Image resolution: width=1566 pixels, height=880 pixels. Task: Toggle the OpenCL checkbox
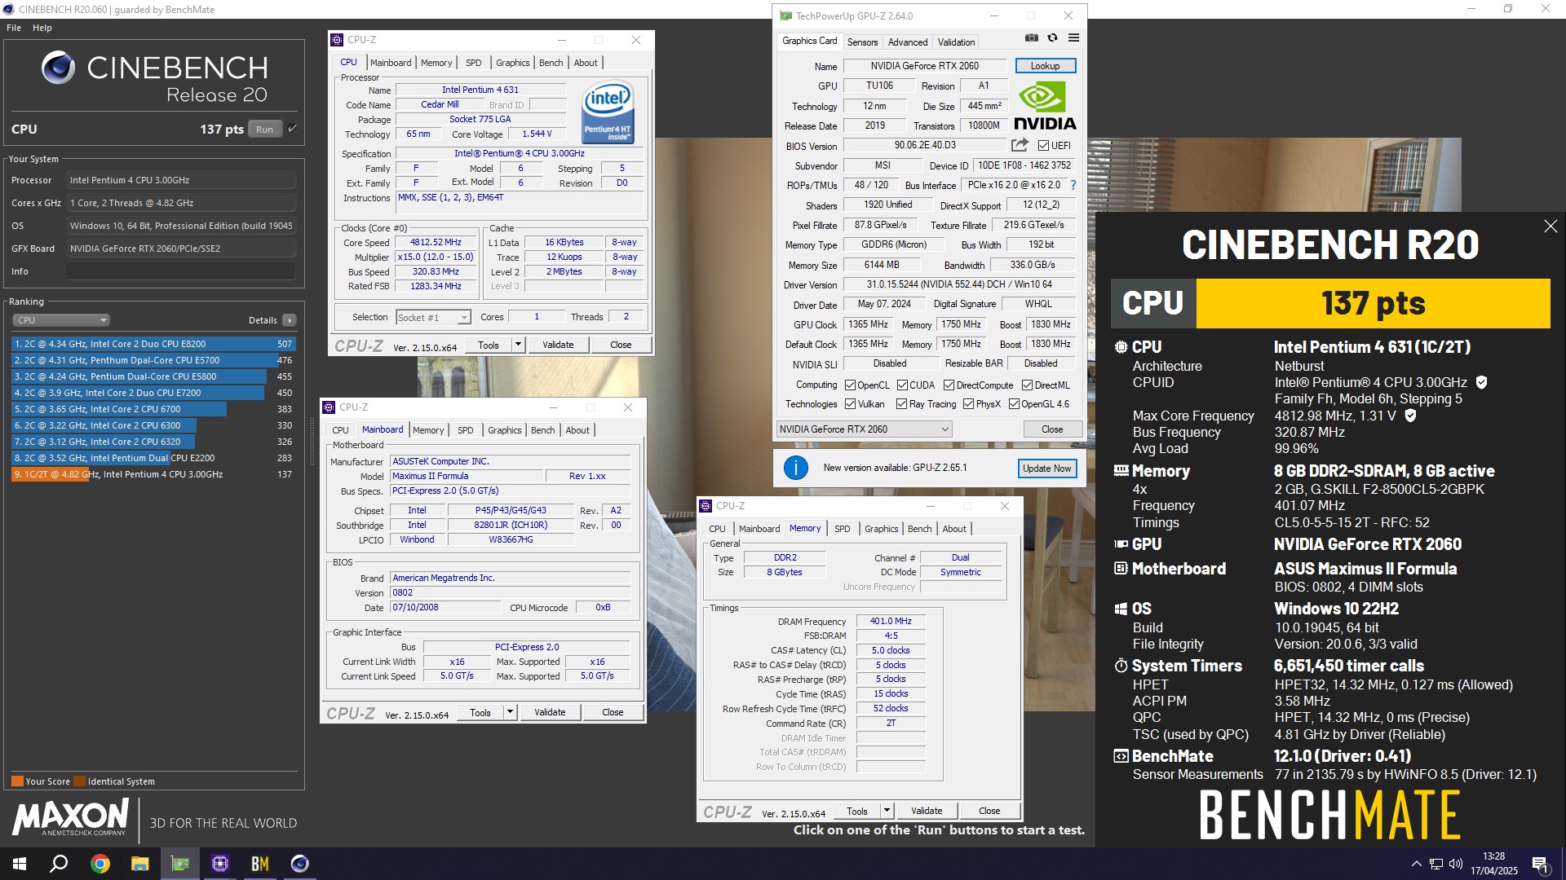click(850, 385)
